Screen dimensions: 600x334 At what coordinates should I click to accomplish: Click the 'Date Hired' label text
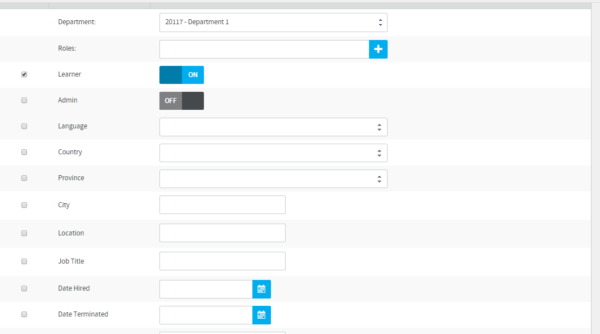pyautogui.click(x=74, y=288)
